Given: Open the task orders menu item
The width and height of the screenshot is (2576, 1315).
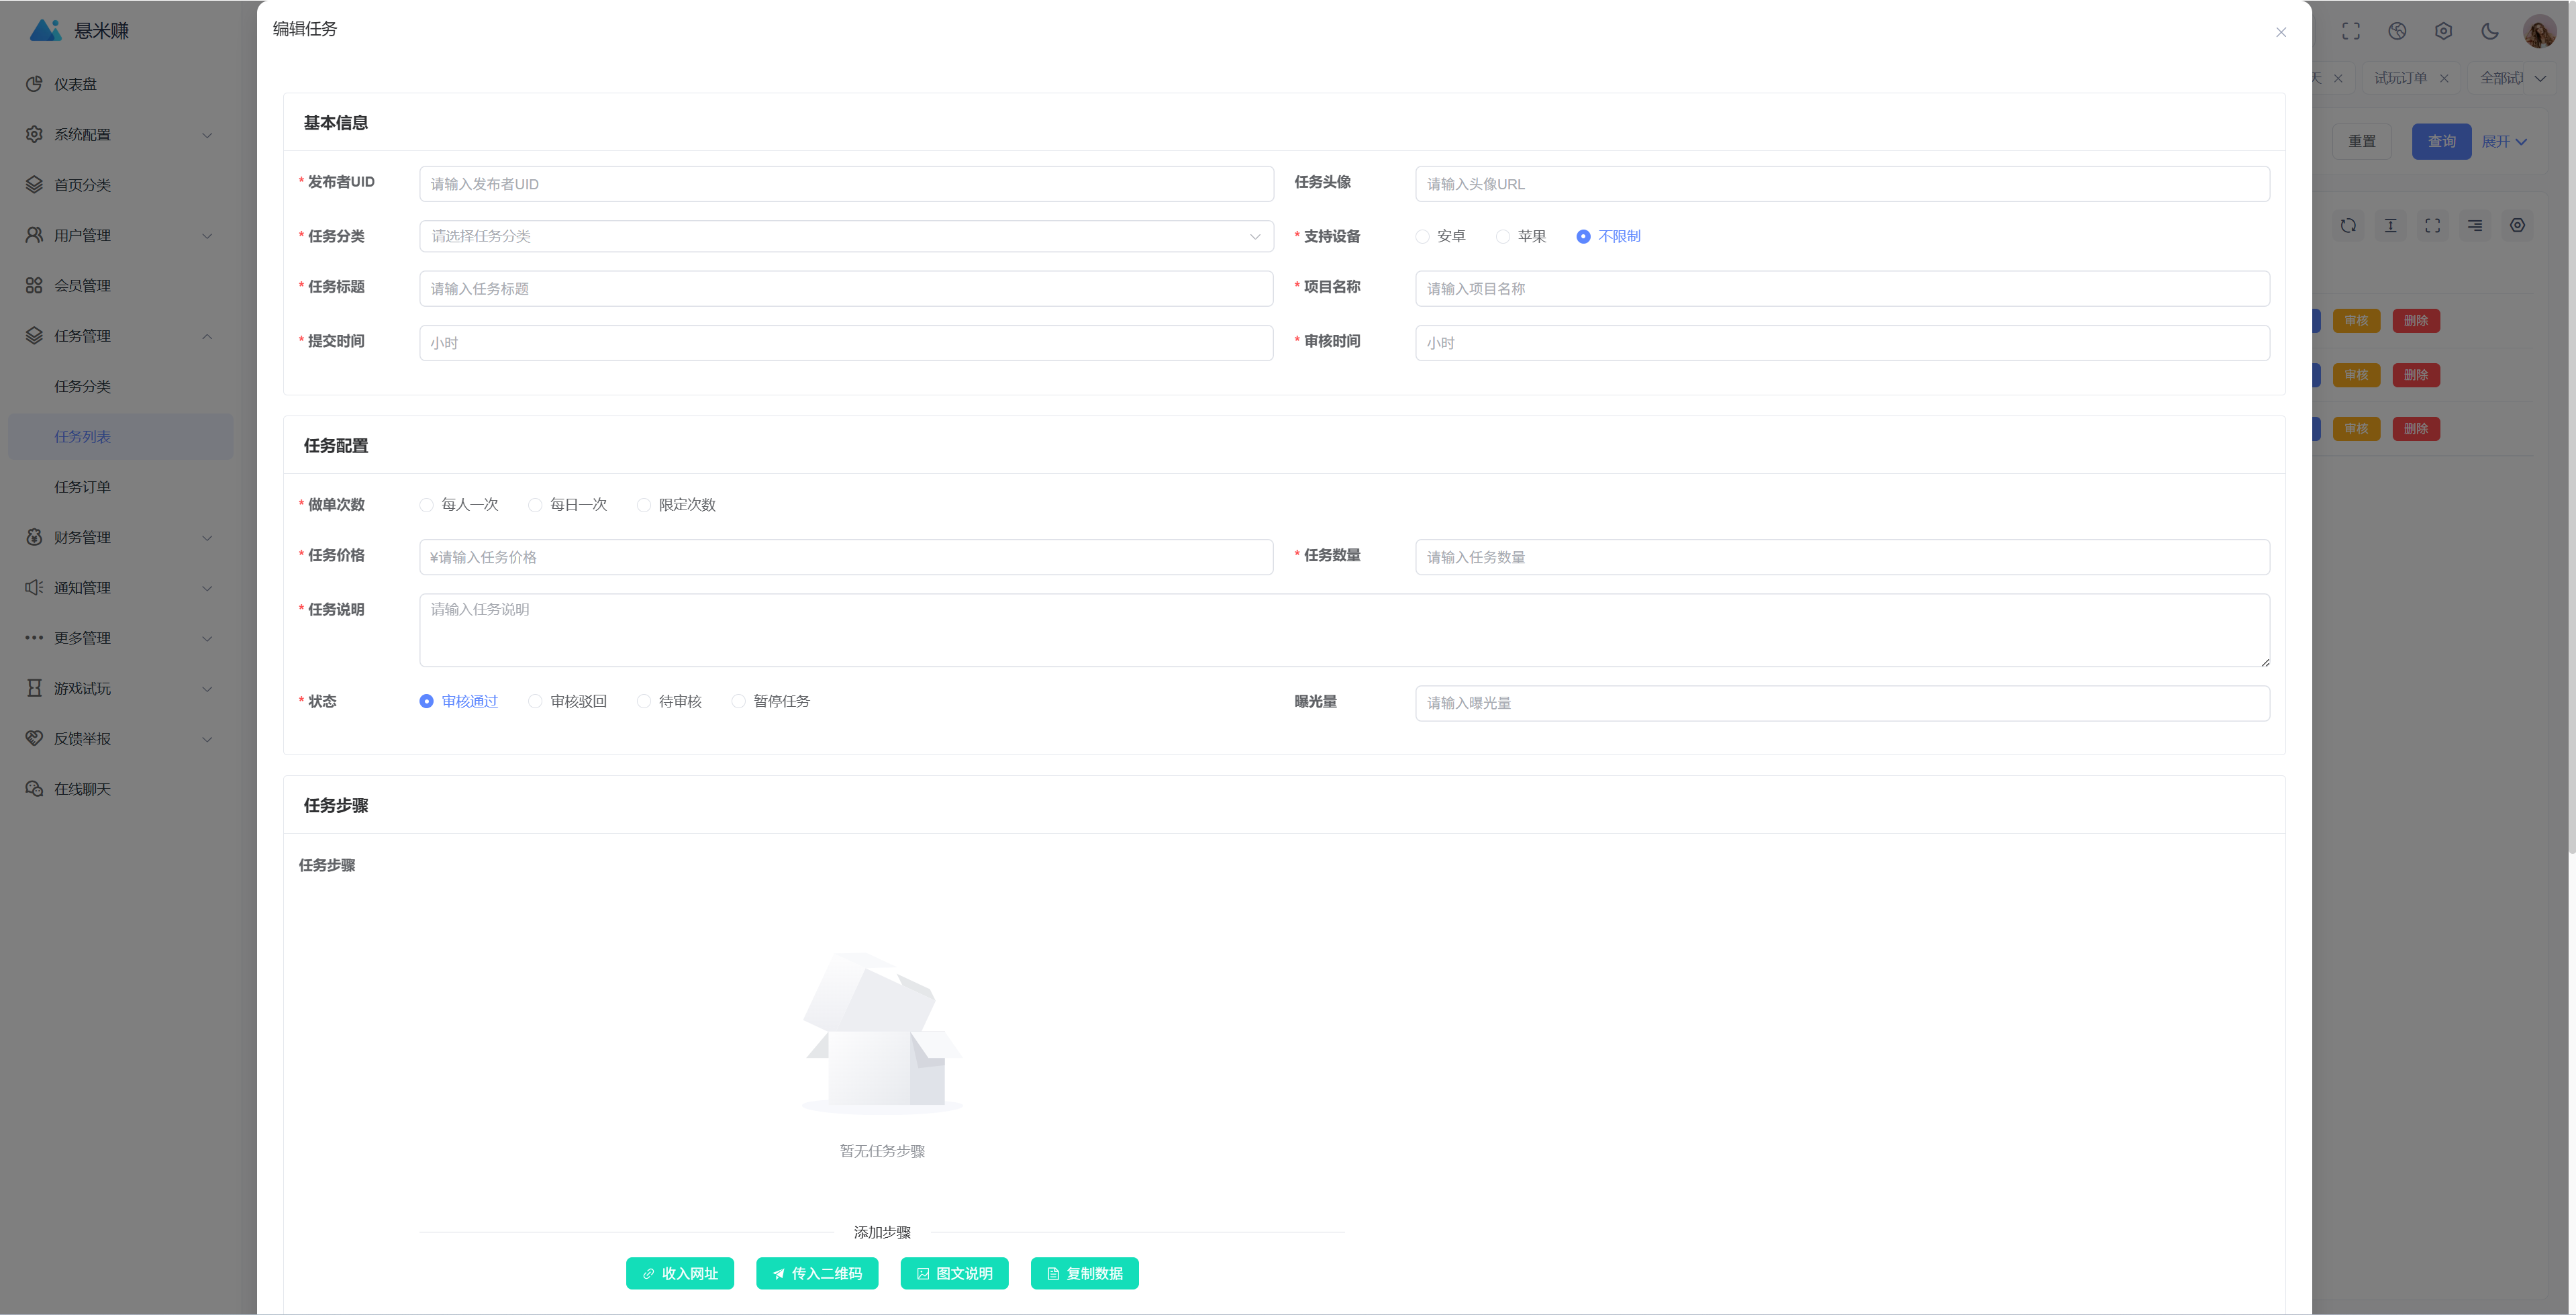Looking at the screenshot, I should coord(82,487).
